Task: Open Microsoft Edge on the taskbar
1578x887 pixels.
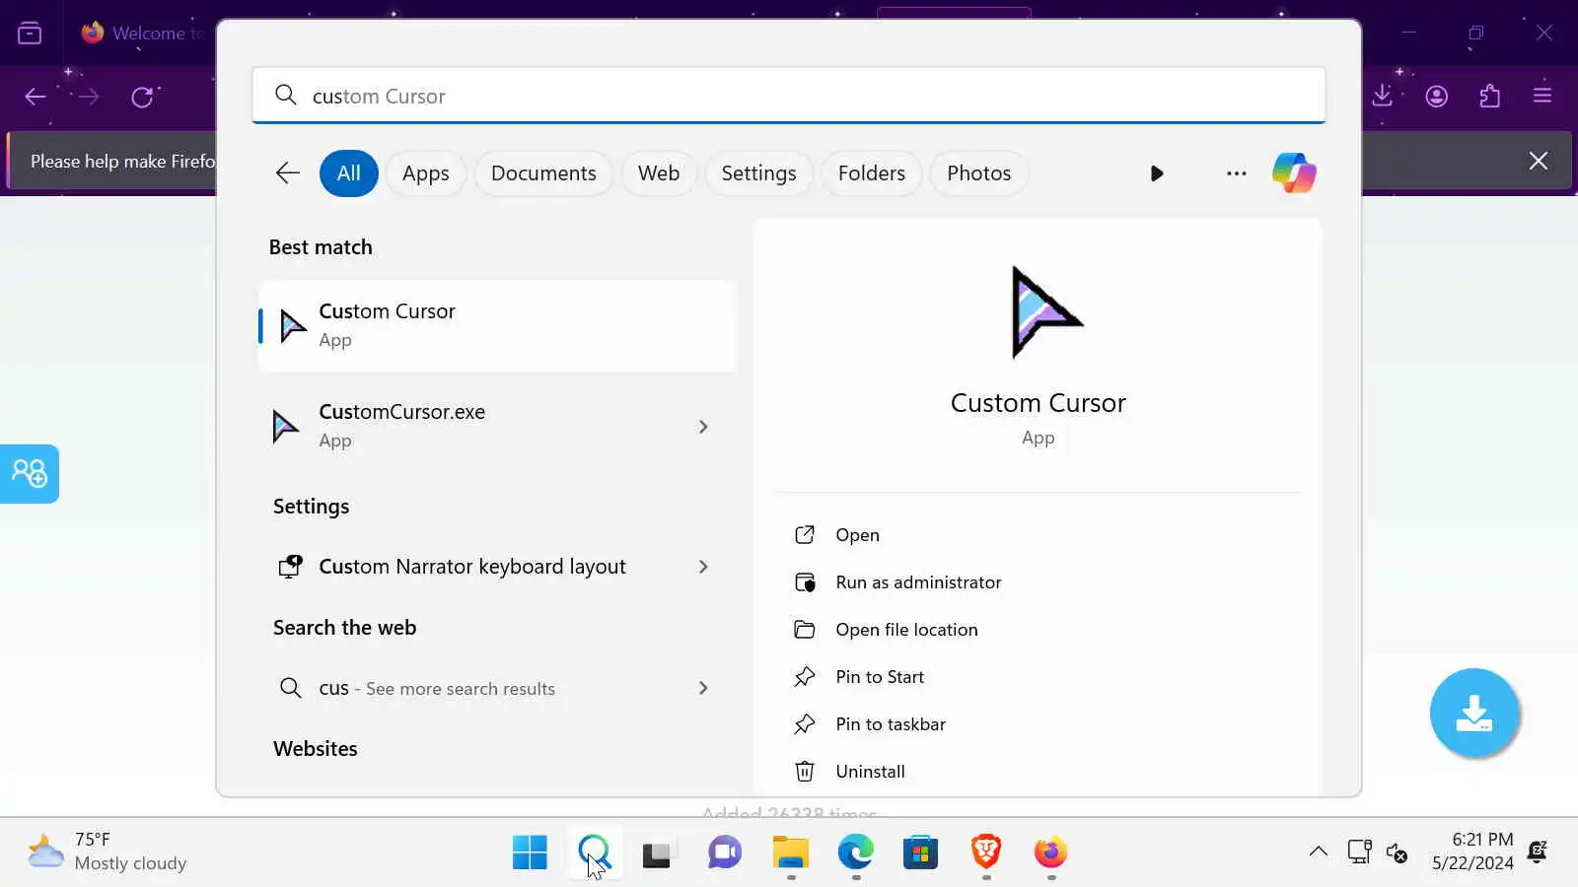Action: point(855,852)
